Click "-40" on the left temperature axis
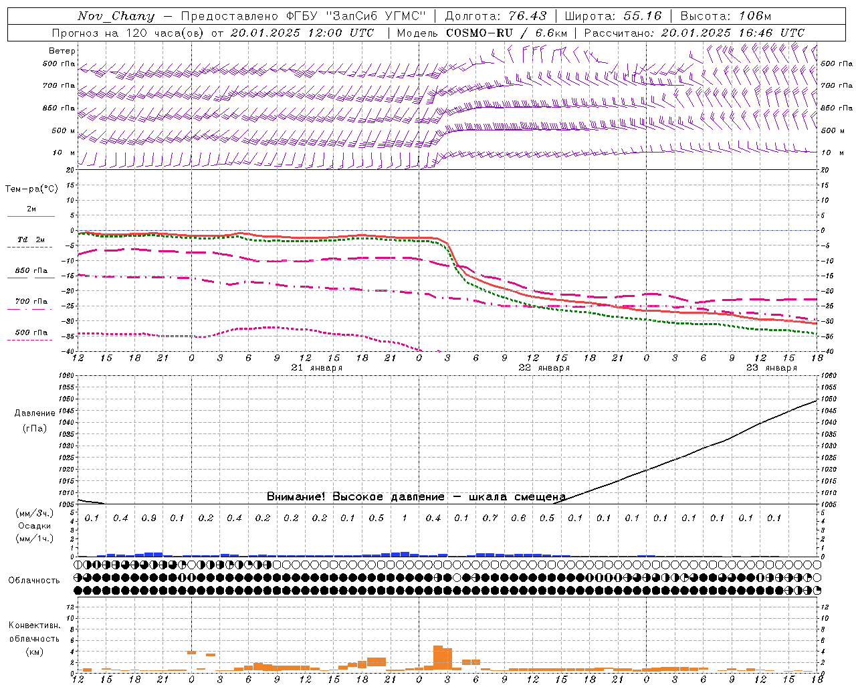This screenshot has height=685, width=856. click(x=69, y=352)
